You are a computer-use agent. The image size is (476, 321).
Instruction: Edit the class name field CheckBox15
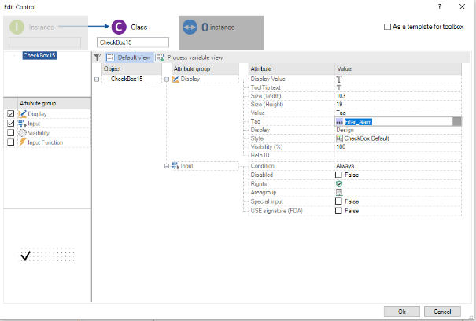(x=133, y=42)
